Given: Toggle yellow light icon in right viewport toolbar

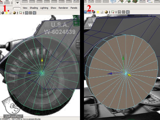Looking at the screenshot, I should pyautogui.click(x=97, y=12).
